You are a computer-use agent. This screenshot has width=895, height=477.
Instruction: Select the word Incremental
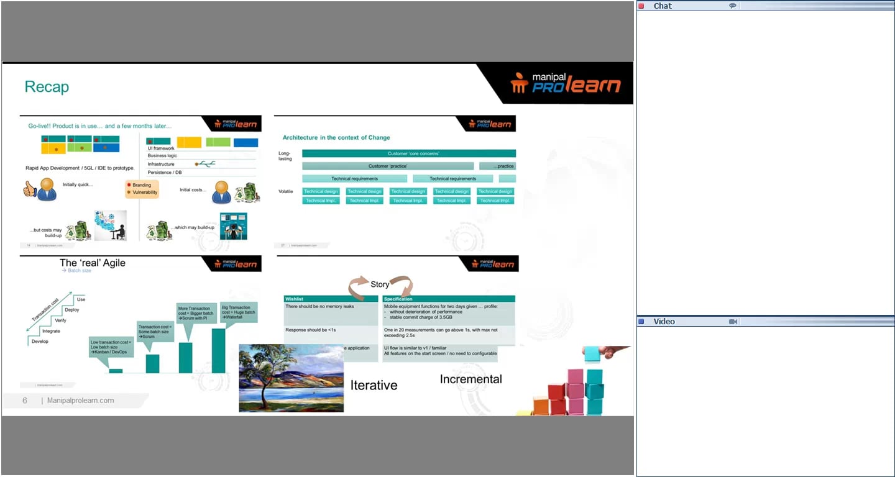coord(471,379)
